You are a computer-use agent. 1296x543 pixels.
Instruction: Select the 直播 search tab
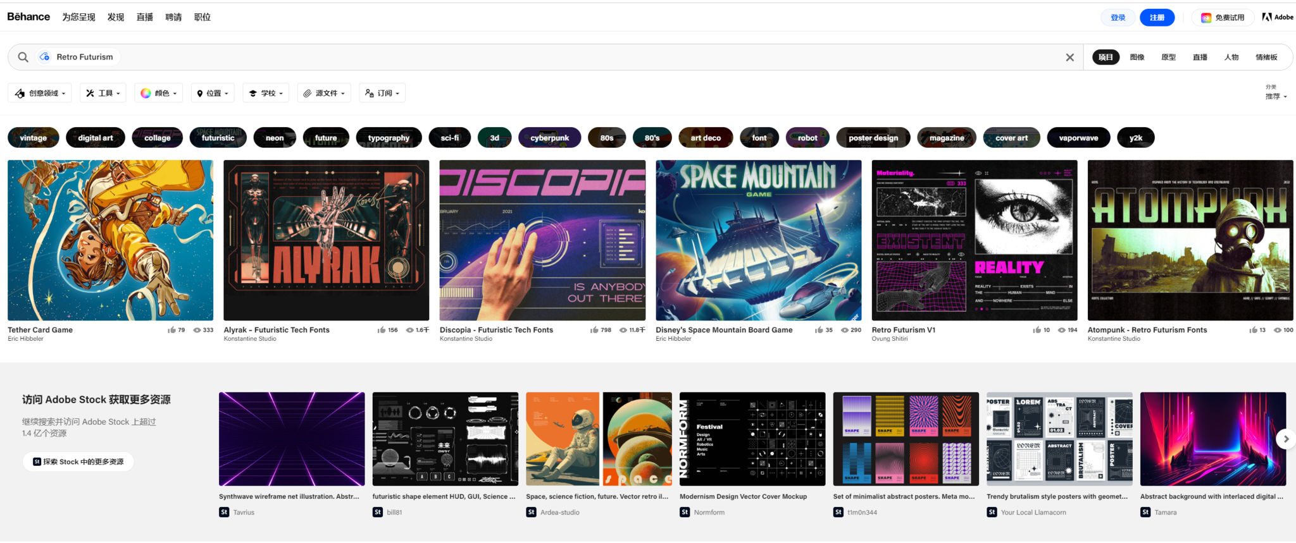[x=1200, y=57]
